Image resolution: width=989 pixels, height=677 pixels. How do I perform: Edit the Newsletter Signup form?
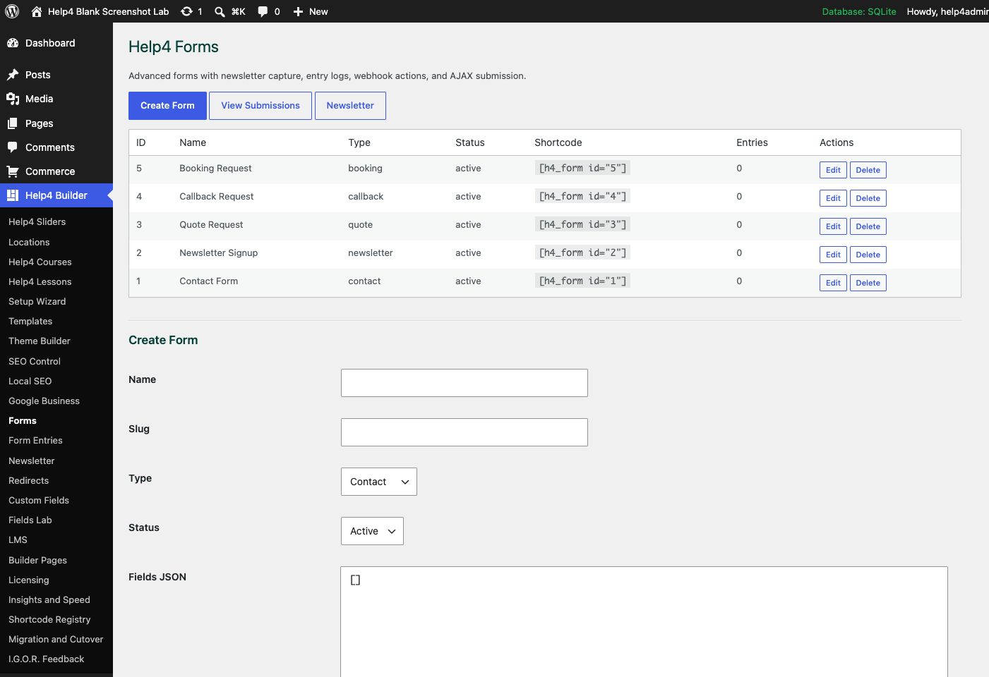pos(833,255)
